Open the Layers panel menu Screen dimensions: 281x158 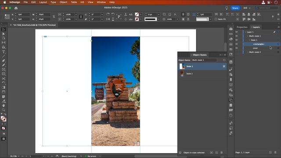pyautogui.click(x=278, y=27)
